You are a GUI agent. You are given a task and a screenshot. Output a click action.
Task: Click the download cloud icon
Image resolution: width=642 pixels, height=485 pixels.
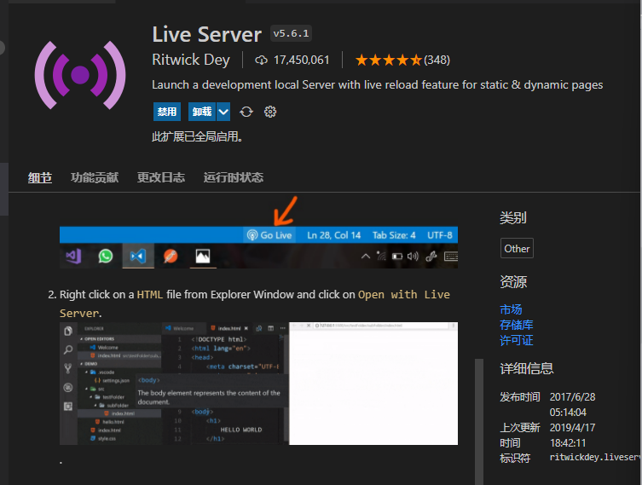coord(261,61)
